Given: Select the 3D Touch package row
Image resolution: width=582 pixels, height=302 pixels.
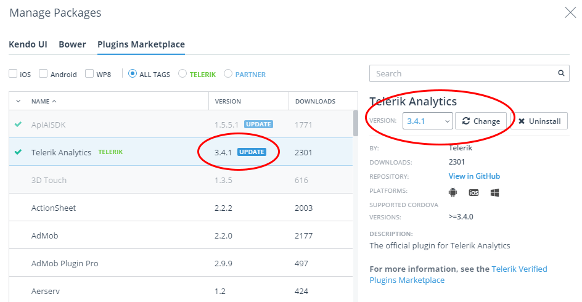Looking at the screenshot, I should point(181,180).
